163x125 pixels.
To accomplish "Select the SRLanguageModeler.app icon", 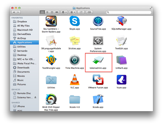I will click(51, 41).
